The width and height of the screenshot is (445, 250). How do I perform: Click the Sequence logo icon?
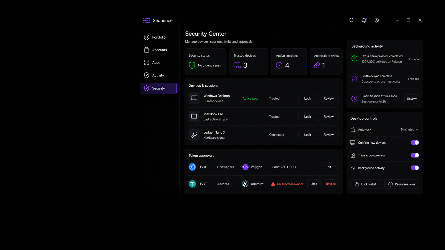click(147, 20)
